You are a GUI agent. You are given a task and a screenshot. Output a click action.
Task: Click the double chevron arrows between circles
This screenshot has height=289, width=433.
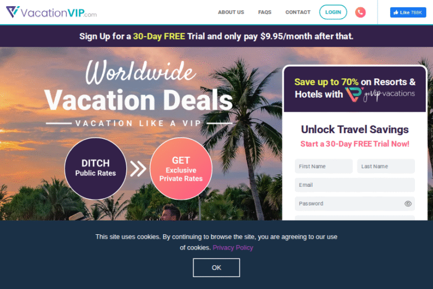tap(138, 169)
